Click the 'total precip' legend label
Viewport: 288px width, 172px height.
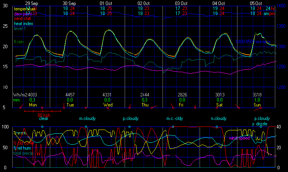pos(24,153)
